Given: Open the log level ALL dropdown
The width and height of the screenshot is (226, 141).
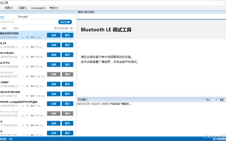Looking at the screenshot, I should [216, 100].
